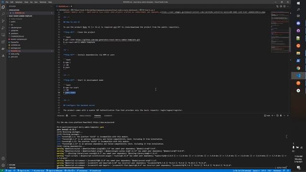Open the Windows Start button
Viewport: 306px width, 172px height.
[x=298, y=3]
